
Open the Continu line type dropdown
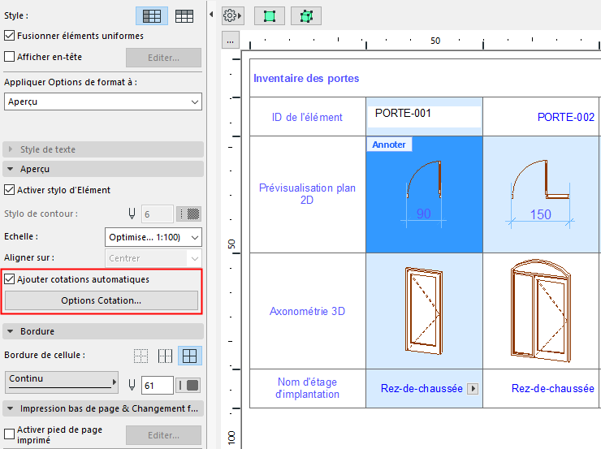(x=62, y=382)
